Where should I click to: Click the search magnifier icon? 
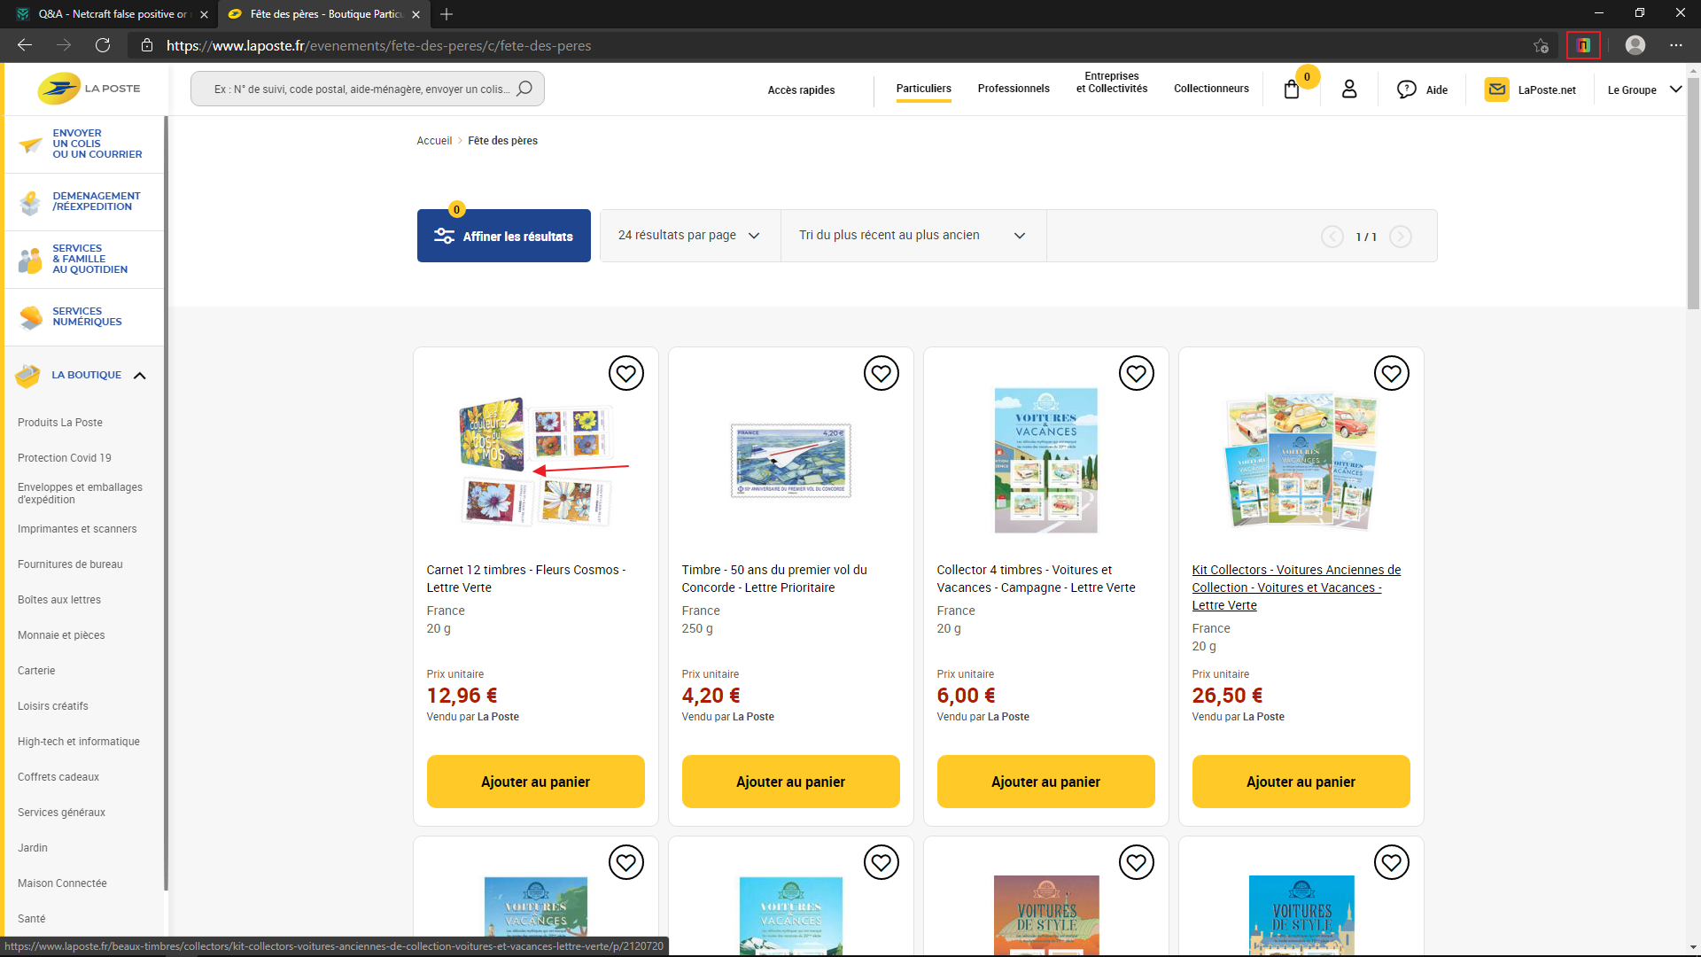pyautogui.click(x=524, y=89)
